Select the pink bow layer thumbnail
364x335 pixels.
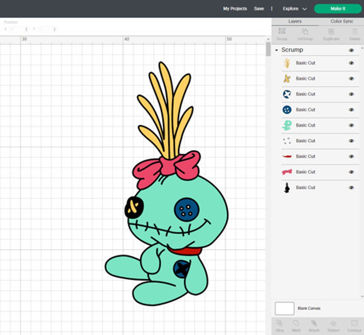287,172
